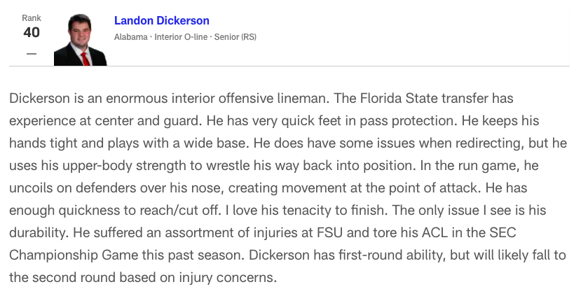Click the Senior (RS) class text
The image size is (574, 289).
click(235, 37)
